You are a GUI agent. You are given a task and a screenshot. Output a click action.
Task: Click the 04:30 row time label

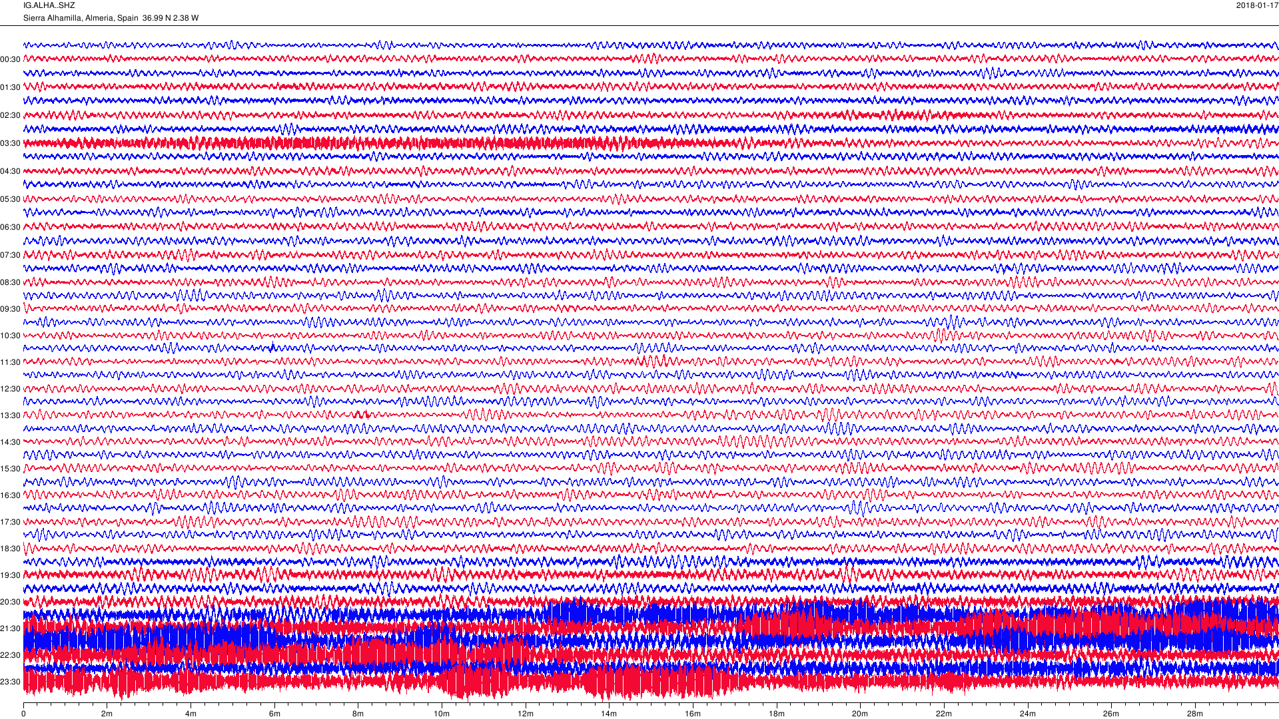10,171
